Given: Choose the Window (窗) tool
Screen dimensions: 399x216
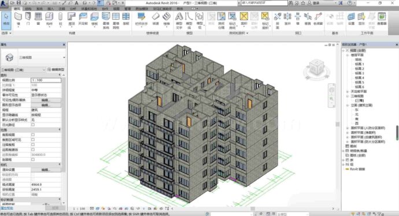Looking at the screenshot, I should coord(38,19).
